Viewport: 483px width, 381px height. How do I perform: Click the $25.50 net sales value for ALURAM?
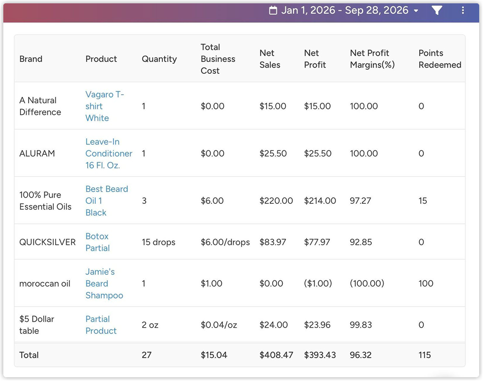coord(273,153)
